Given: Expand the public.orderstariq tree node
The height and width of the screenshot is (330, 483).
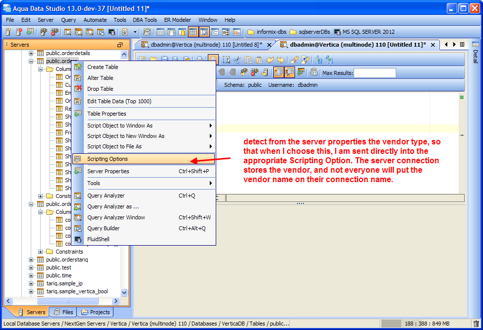Looking at the screenshot, I should (31, 260).
